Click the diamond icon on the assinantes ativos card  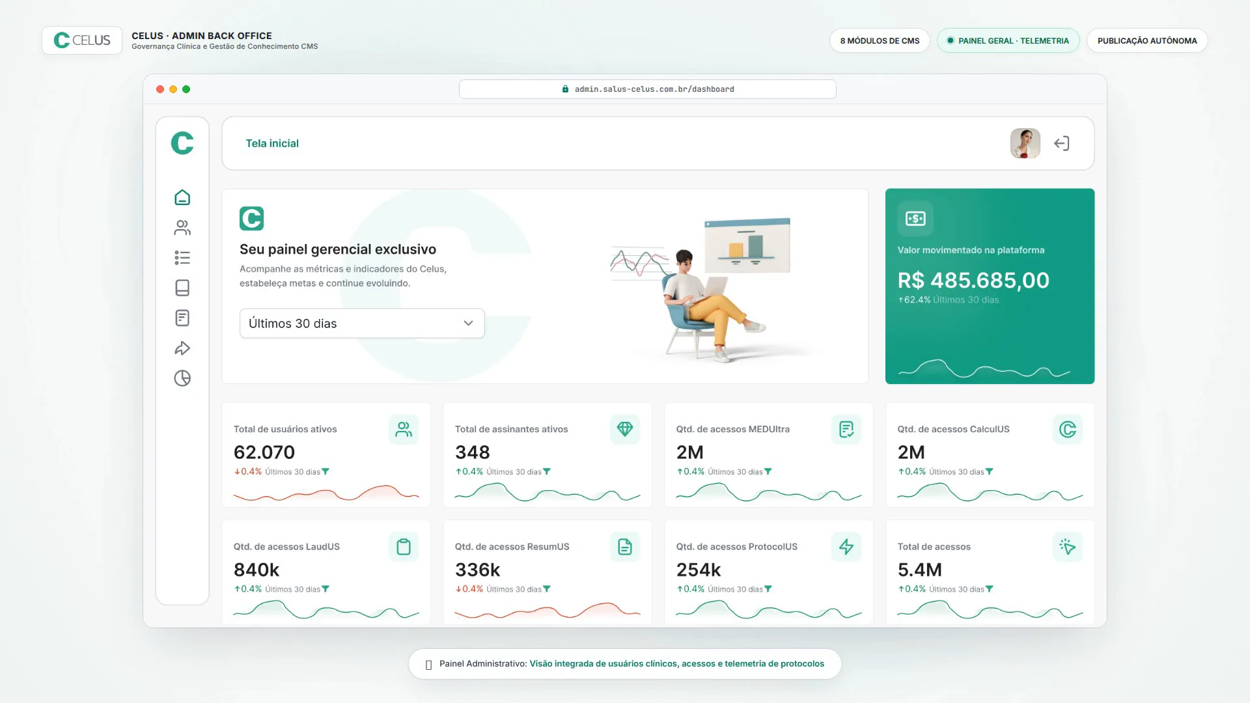click(625, 430)
